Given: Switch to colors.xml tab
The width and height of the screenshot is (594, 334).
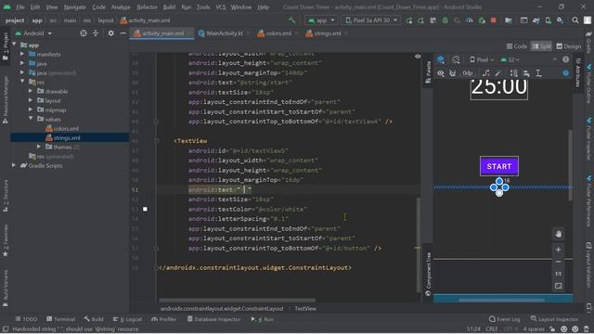Looking at the screenshot, I should pos(278,33).
